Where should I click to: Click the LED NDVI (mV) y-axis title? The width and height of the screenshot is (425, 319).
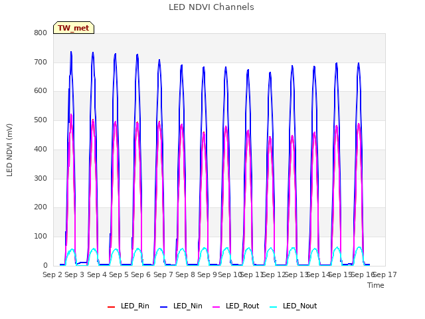9,150
